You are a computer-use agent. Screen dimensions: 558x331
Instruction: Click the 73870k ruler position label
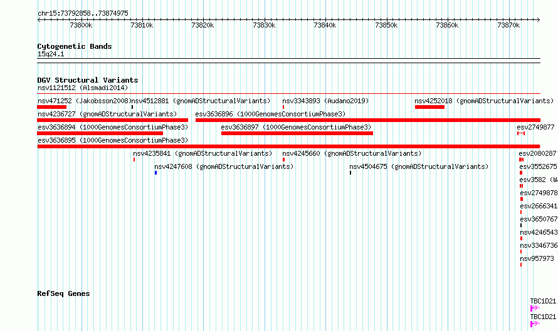(x=508, y=25)
